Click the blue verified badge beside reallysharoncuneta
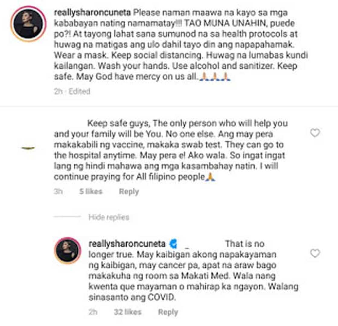338x326 pixels. point(173,244)
